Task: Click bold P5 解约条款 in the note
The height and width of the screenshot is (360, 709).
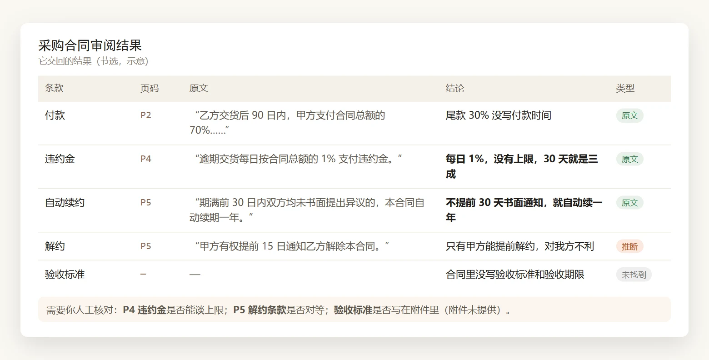Action: click(x=260, y=310)
